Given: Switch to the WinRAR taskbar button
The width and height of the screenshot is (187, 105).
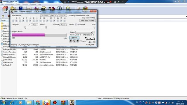Looking at the screenshot, I should click(63, 102).
